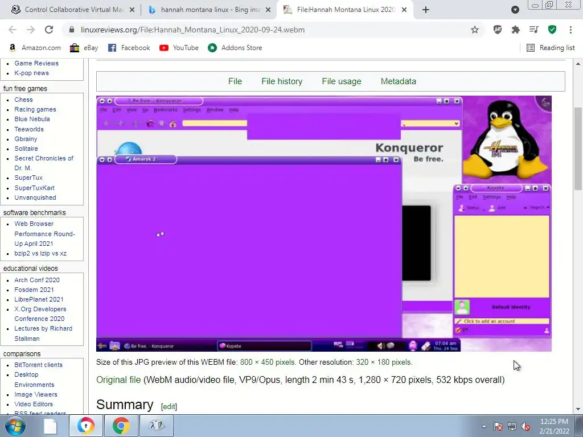This screenshot has width=583, height=437.
Task: View the site security lock icon
Action: pos(72,30)
